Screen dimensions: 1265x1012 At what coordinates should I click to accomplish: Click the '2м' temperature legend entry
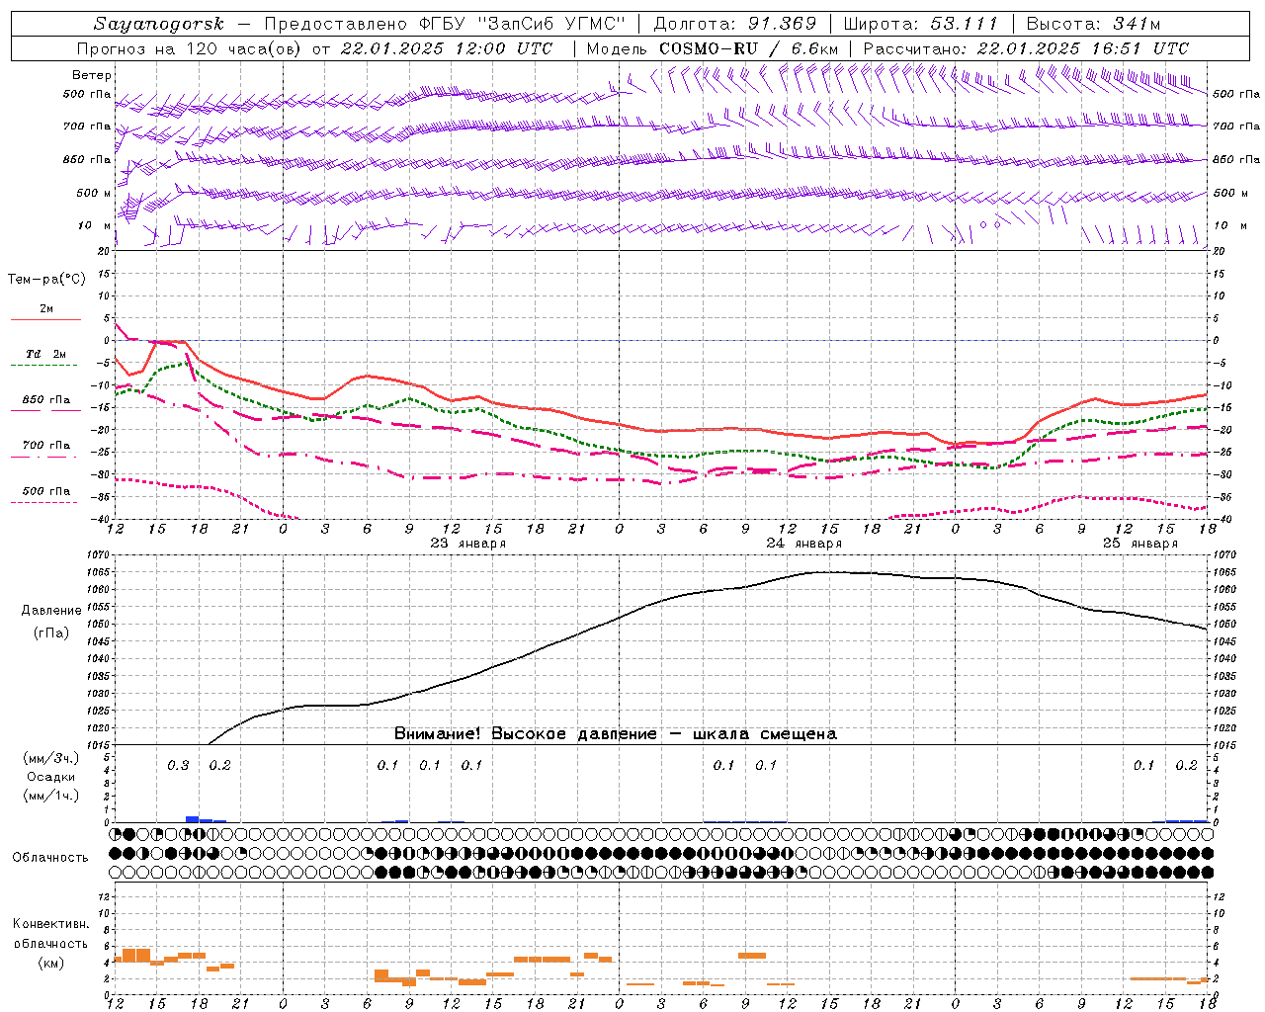(46, 309)
